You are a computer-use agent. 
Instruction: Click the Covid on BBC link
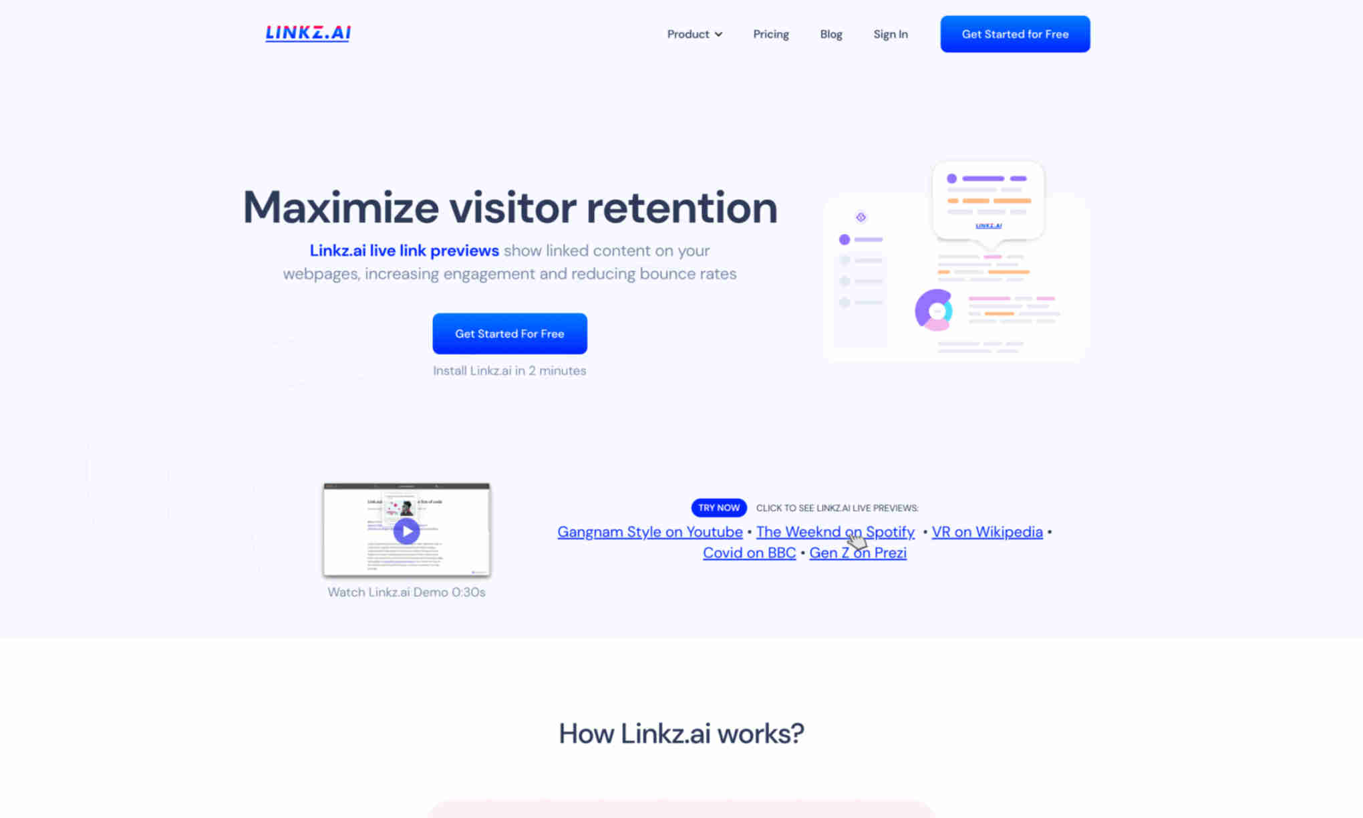750,552
